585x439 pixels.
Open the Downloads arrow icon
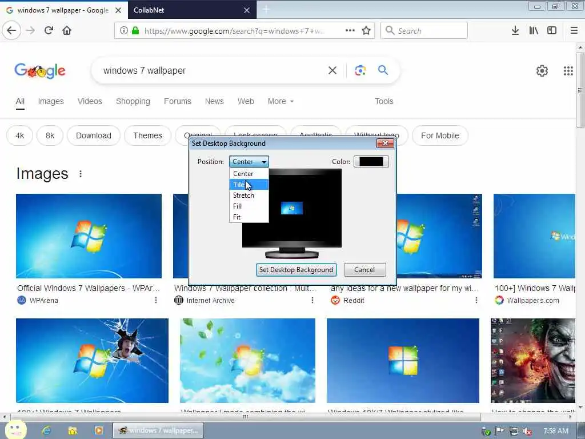click(x=515, y=31)
